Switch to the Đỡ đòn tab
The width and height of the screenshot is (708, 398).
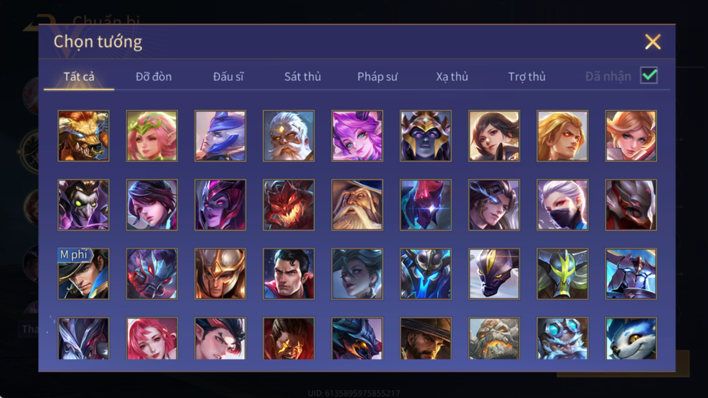(154, 77)
